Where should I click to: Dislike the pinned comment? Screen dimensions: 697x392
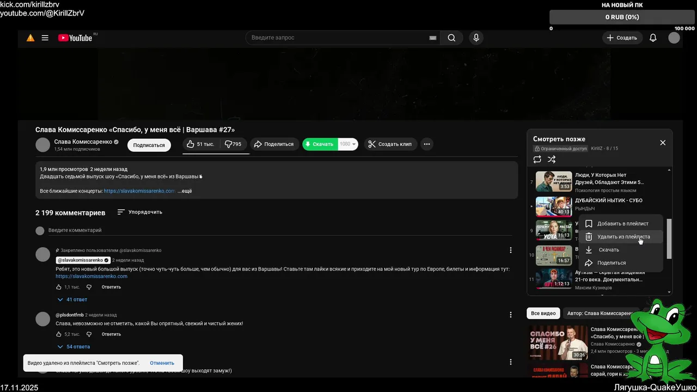click(89, 287)
